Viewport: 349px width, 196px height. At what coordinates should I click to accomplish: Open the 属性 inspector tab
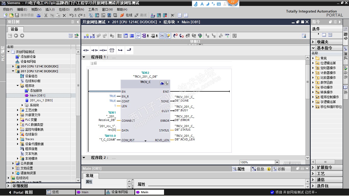click(241, 169)
